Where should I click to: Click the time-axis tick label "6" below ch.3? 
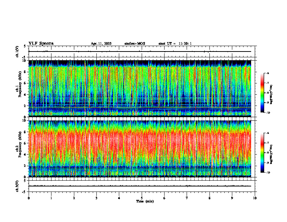(165, 198)
